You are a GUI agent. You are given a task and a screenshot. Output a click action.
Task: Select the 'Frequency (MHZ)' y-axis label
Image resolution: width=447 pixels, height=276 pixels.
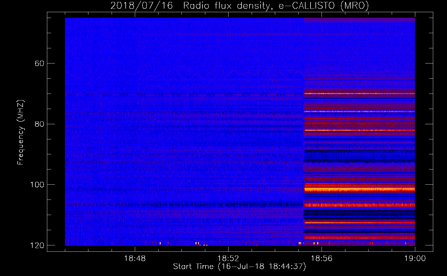point(21,132)
